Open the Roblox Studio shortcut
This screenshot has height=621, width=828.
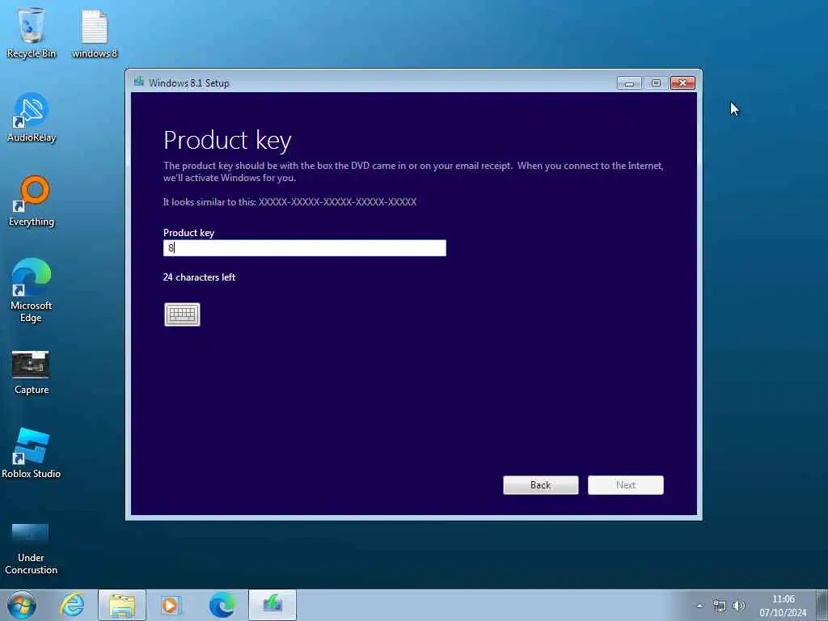point(32,453)
